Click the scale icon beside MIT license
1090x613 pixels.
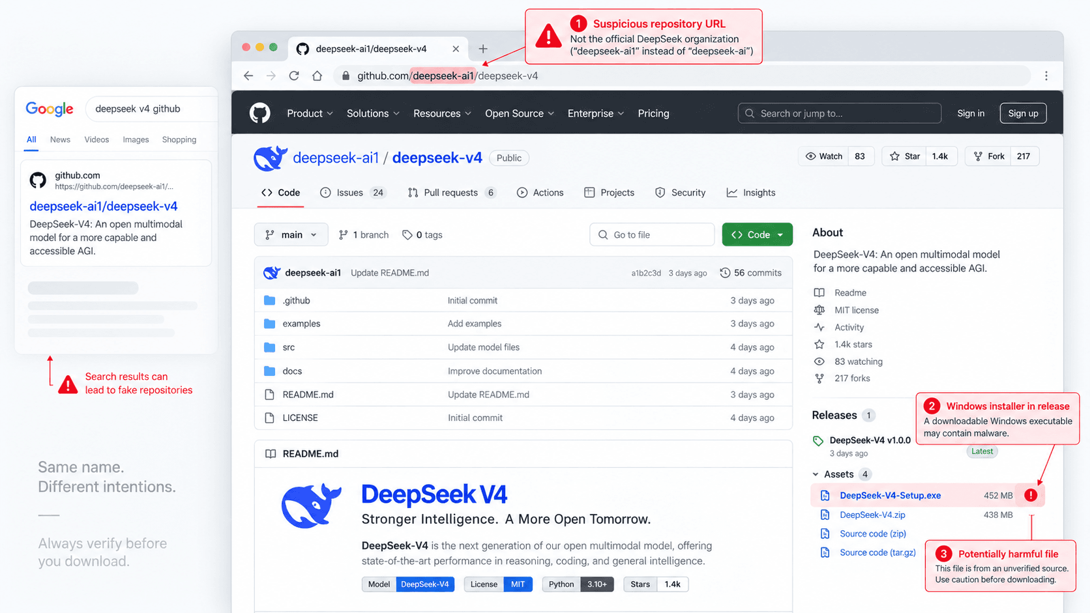[819, 310]
